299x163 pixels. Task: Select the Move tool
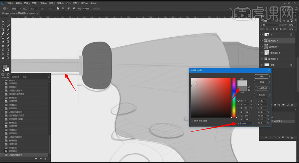3,21
